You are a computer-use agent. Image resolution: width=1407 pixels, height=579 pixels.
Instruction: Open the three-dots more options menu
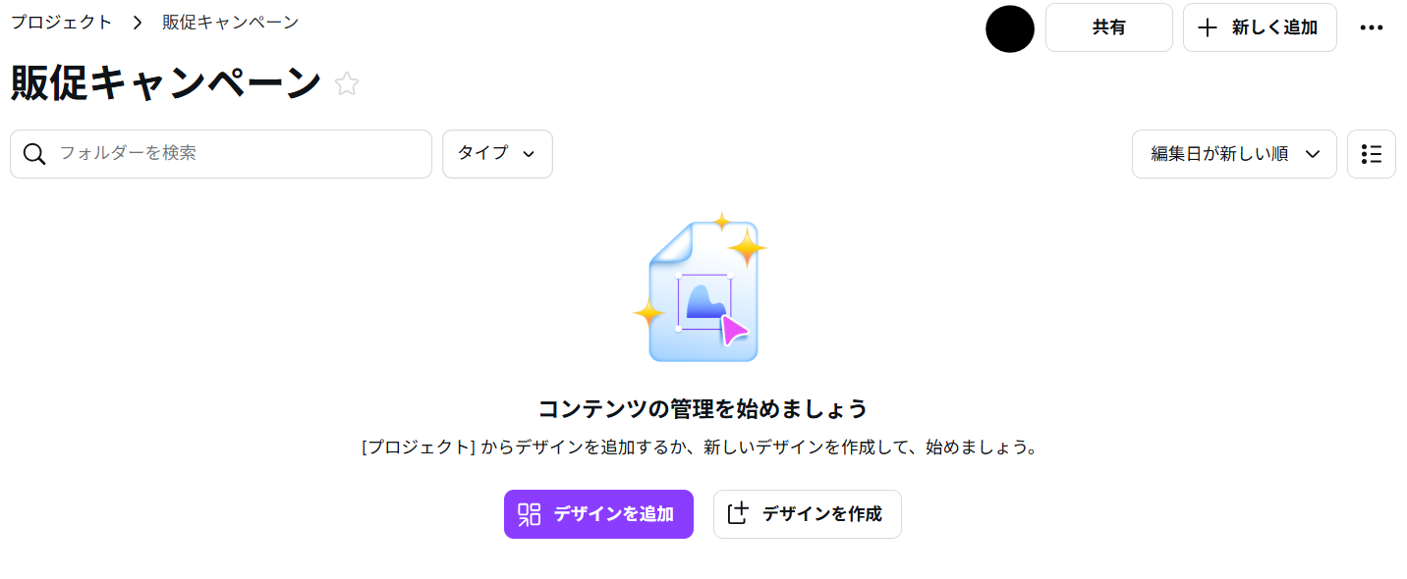point(1372,27)
